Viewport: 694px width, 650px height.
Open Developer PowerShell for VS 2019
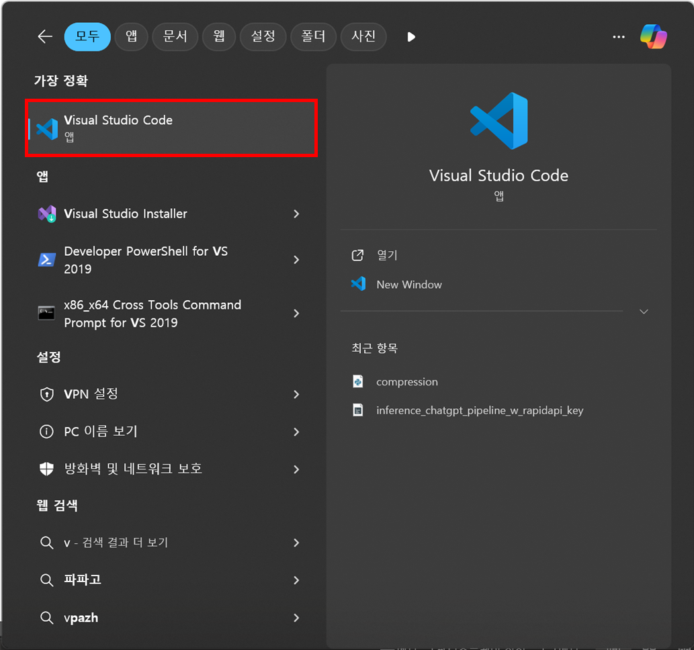pyautogui.click(x=146, y=260)
